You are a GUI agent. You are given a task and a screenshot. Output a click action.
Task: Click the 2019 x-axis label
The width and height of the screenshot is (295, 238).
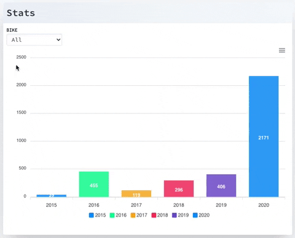pyautogui.click(x=221, y=205)
